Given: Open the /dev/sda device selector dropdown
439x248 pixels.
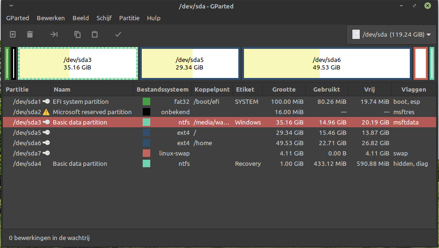Looking at the screenshot, I should point(391,34).
